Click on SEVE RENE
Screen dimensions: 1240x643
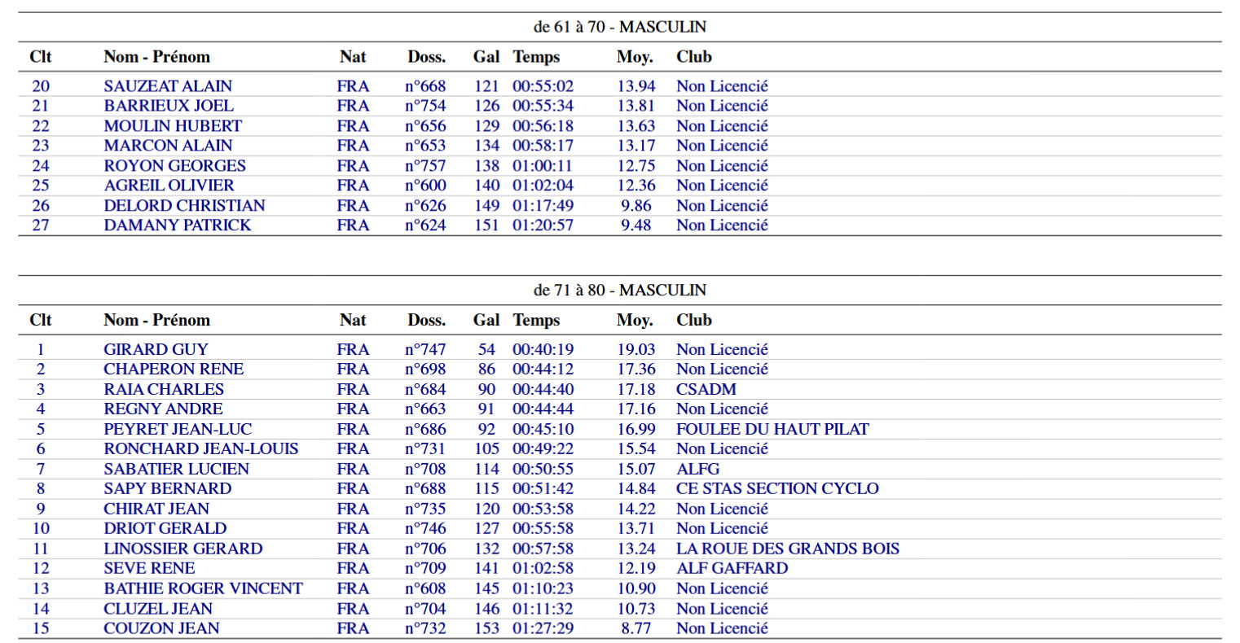tap(149, 569)
